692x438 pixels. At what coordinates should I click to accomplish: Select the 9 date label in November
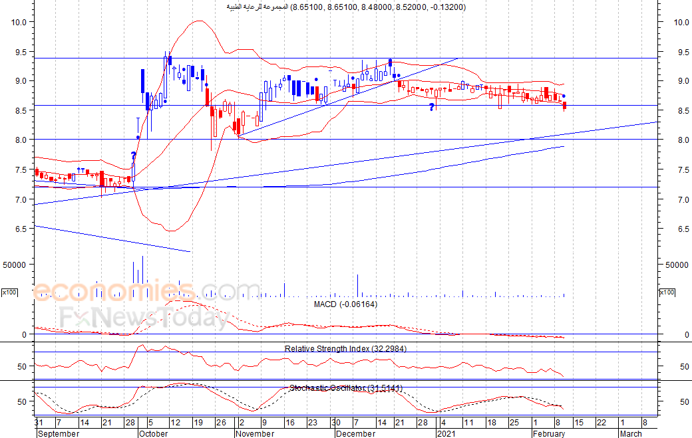pyautogui.click(x=264, y=423)
